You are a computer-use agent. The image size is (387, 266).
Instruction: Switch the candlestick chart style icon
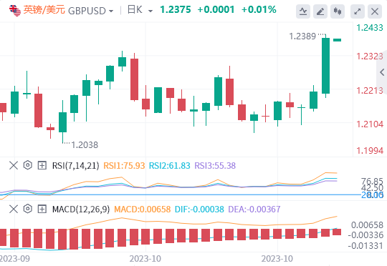pos(338,11)
